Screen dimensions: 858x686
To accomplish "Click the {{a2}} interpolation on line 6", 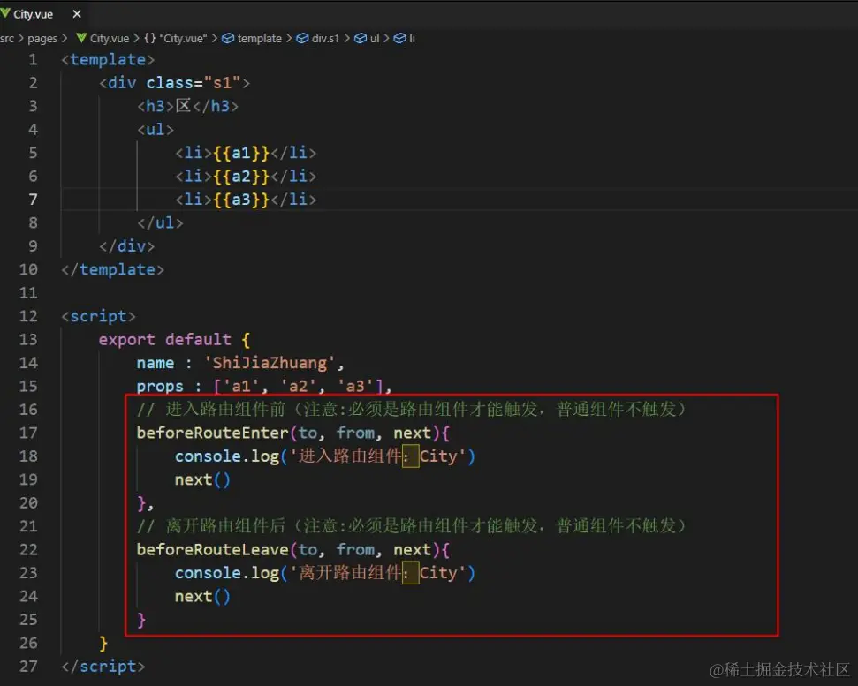I will coord(241,176).
